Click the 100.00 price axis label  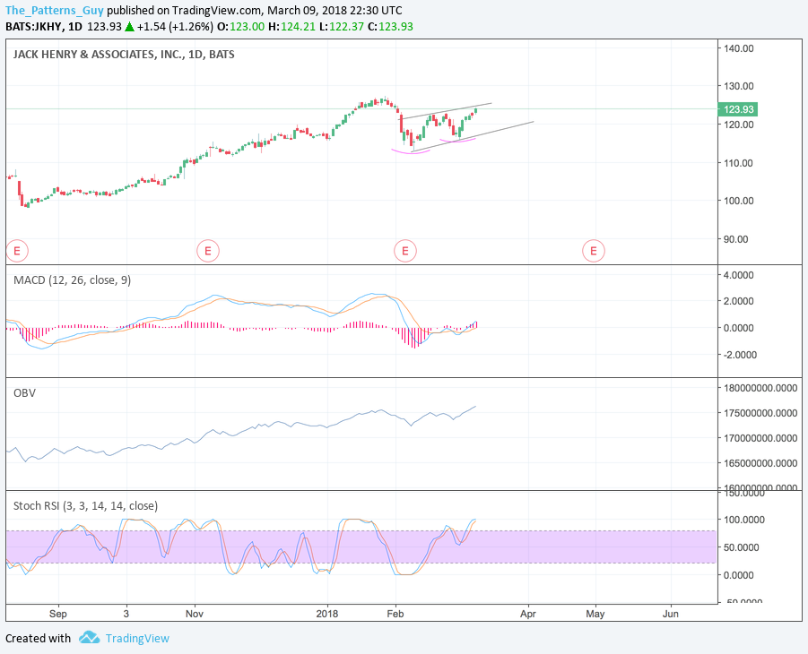[738, 201]
